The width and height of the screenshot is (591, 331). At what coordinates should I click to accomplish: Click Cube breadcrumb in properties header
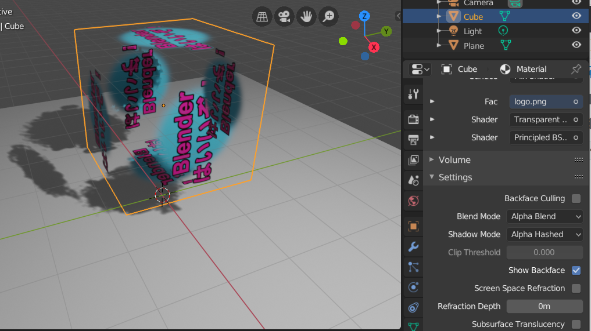(460, 69)
